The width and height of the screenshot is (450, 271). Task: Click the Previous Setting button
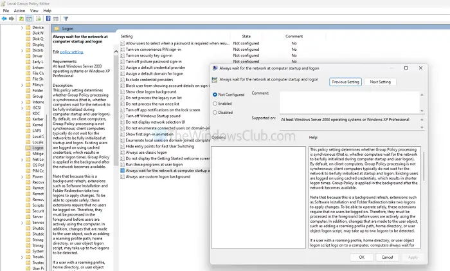point(346,82)
